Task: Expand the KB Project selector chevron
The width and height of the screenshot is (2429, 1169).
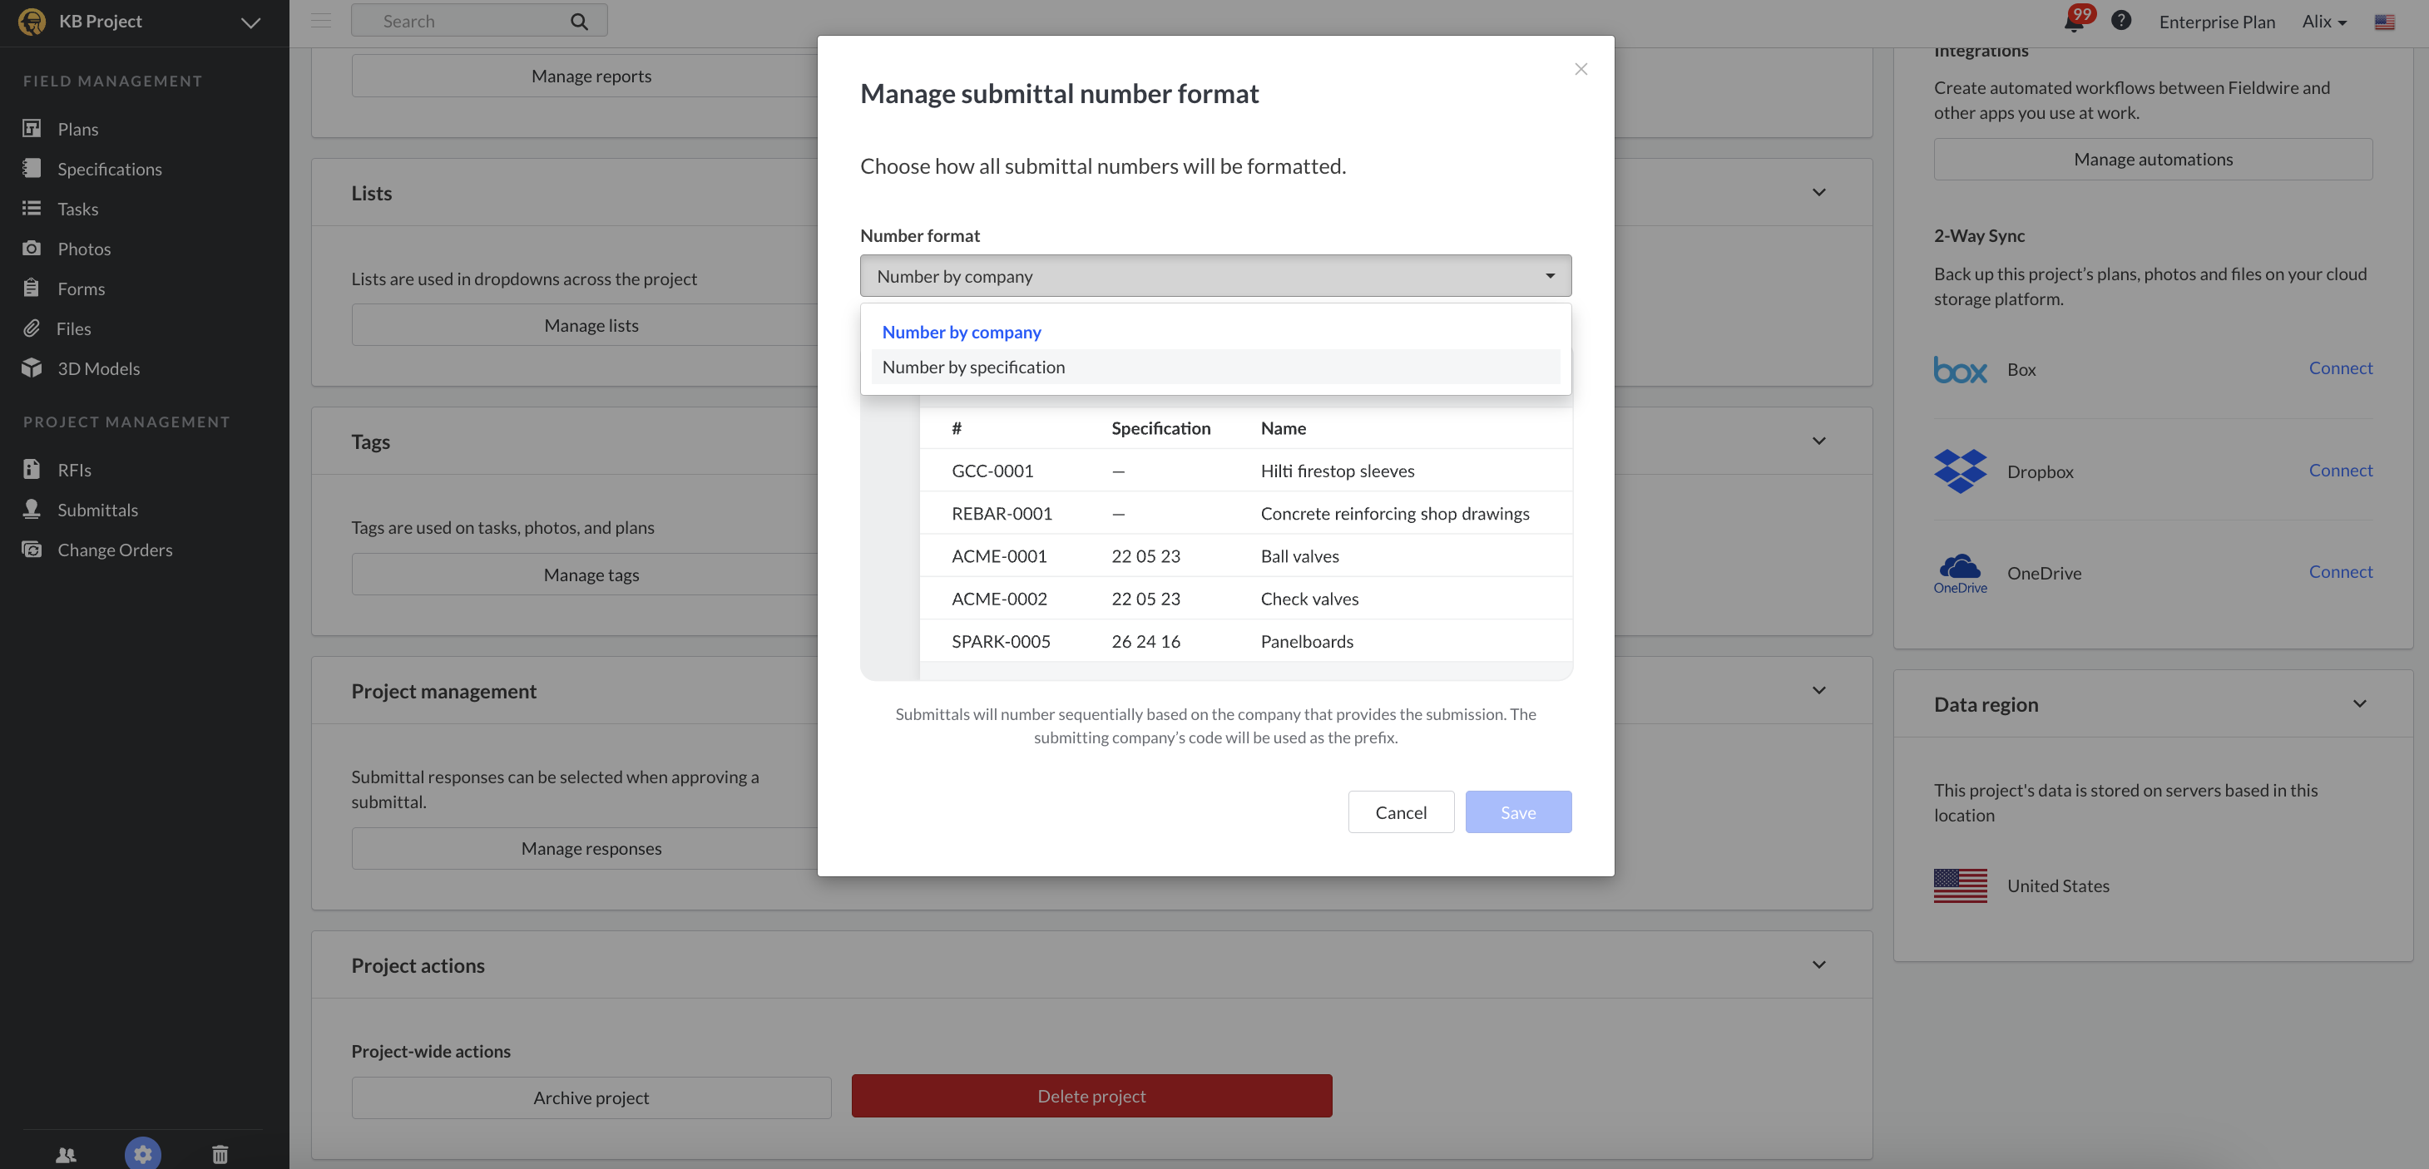Action: pyautogui.click(x=250, y=22)
